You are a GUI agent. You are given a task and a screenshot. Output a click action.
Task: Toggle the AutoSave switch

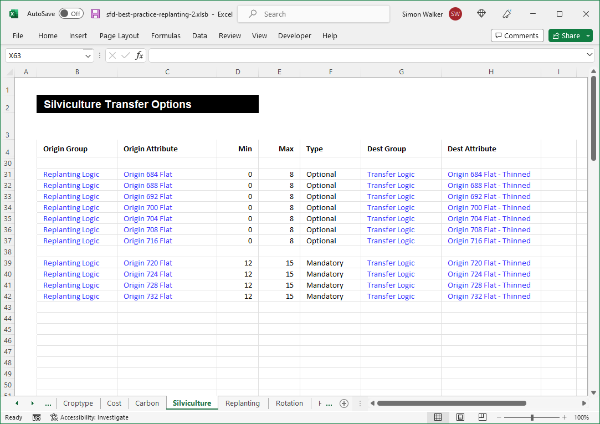click(70, 14)
